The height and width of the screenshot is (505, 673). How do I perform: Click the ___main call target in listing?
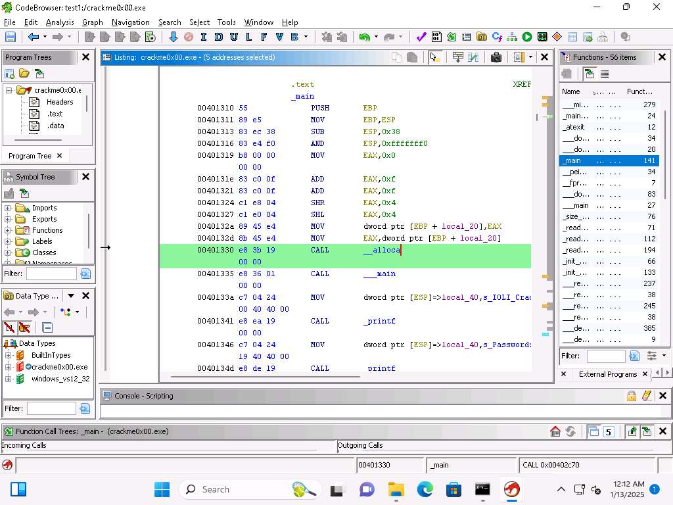tap(379, 274)
